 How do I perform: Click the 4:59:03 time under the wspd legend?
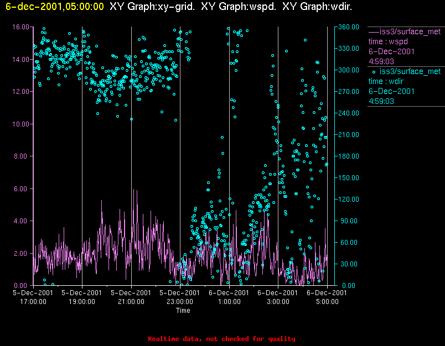coord(381,61)
